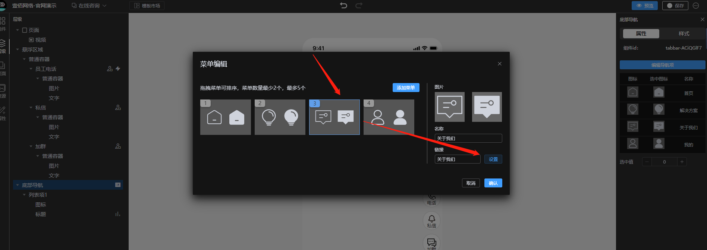
Task: Switch to the 属性 tab
Action: pos(641,34)
